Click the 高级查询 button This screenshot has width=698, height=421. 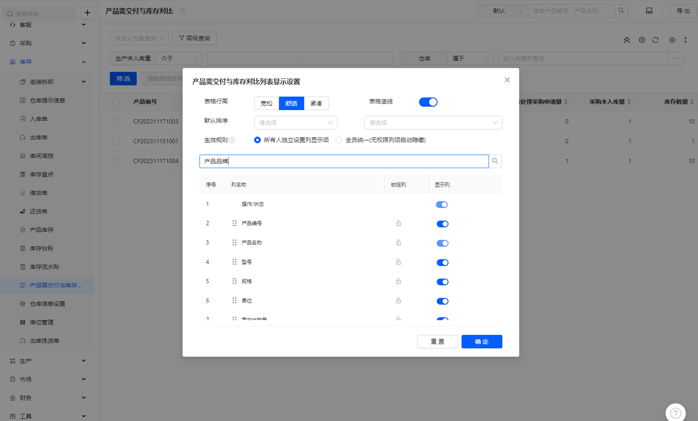pos(195,38)
